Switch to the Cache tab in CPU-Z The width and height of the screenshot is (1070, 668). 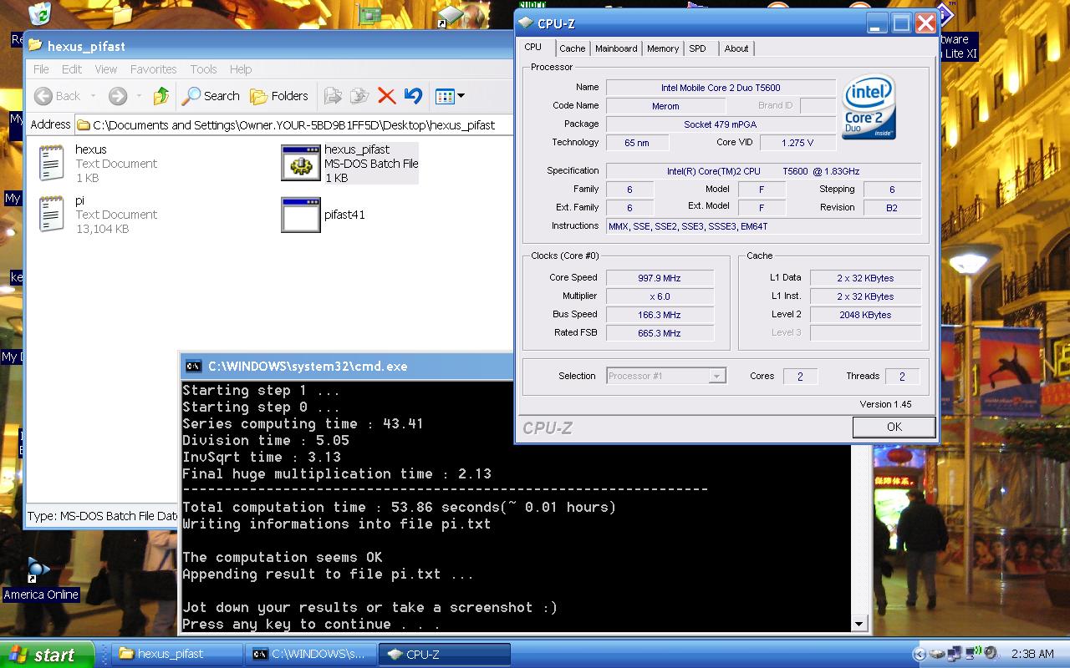pos(573,48)
